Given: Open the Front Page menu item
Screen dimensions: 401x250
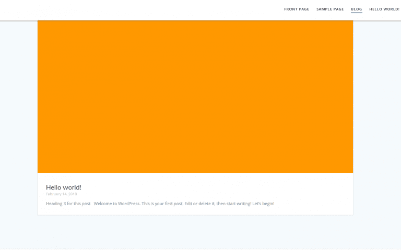Looking at the screenshot, I should [297, 9].
